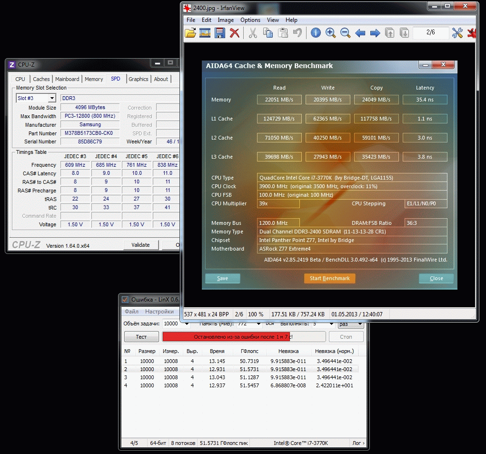Open the Slot #3 dropdown in CPU-Z
The image size is (486, 454).
52,98
